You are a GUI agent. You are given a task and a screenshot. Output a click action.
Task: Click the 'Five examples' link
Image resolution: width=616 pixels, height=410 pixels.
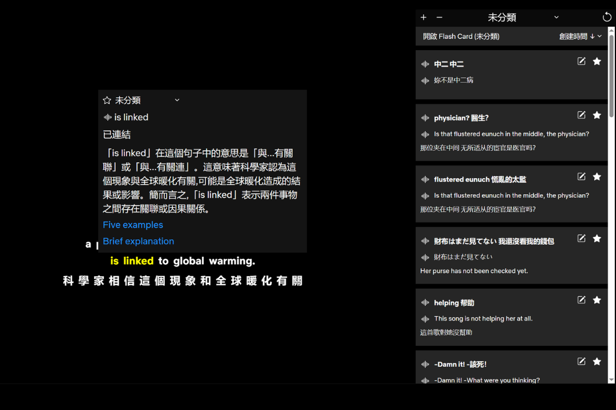[x=133, y=225]
